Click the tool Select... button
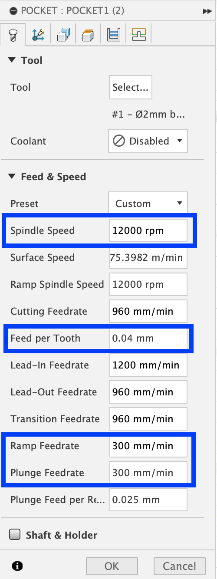Viewport: 217px width, 579px height. click(x=131, y=87)
